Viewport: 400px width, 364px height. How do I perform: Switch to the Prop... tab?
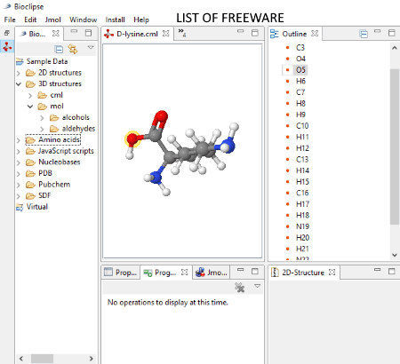121,272
